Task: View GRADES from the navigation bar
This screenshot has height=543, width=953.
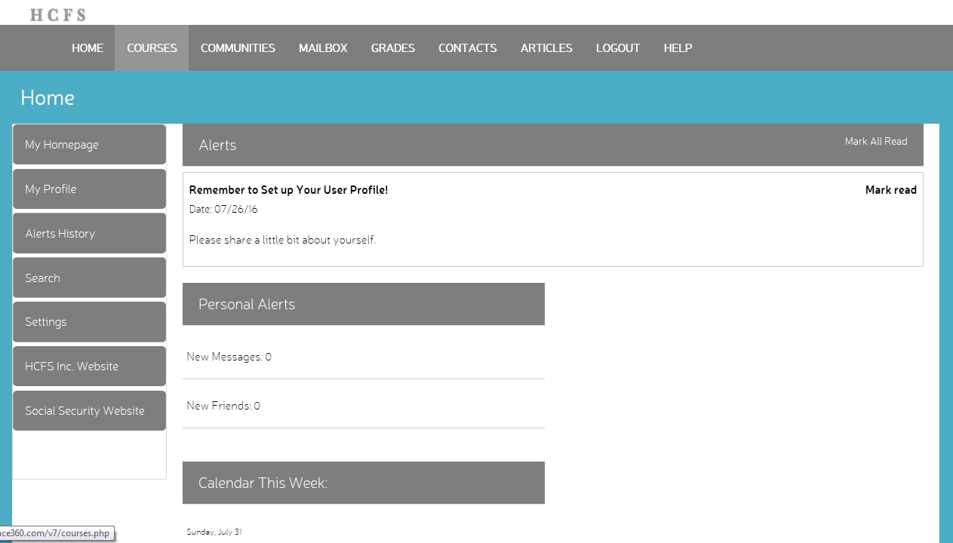Action: (x=392, y=48)
